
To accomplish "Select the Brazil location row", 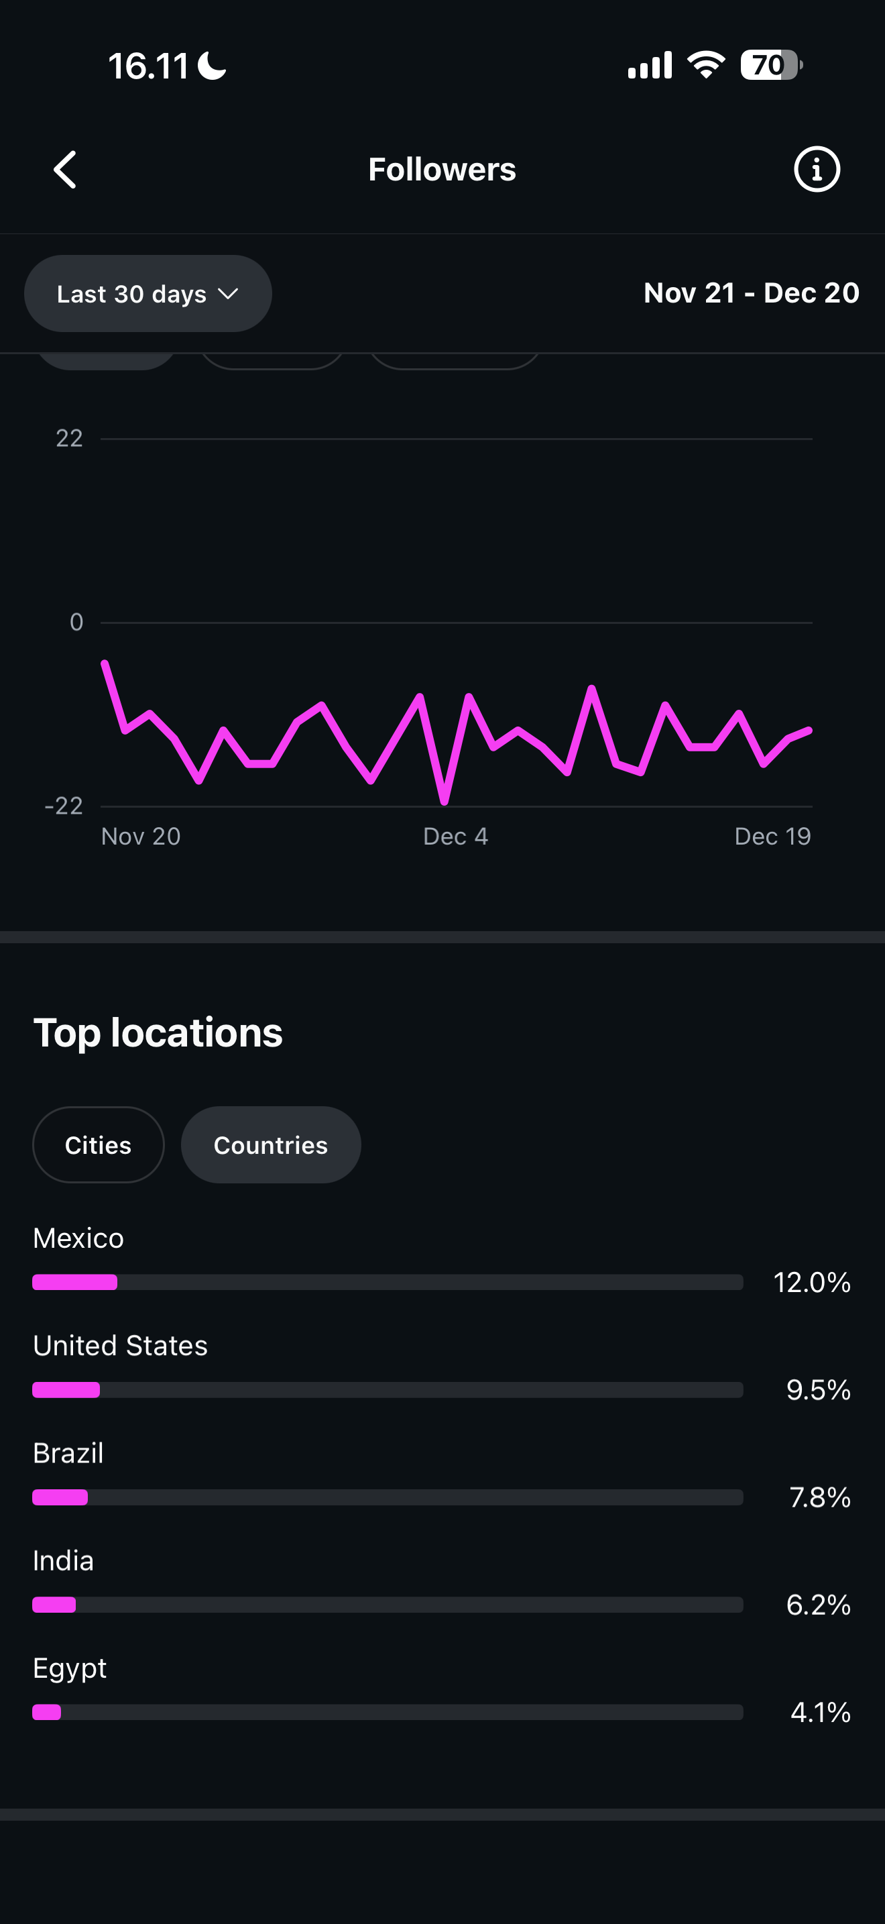I will [x=68, y=1454].
